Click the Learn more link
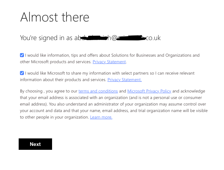Viewport: 224px width, 170px height. pos(101,117)
